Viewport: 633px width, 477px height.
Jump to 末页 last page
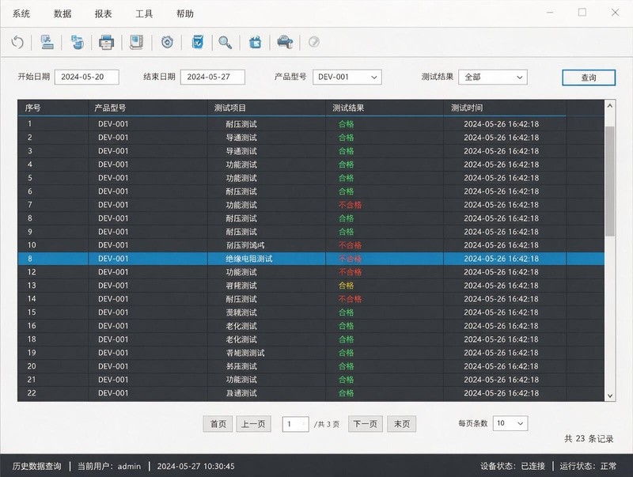pos(402,424)
